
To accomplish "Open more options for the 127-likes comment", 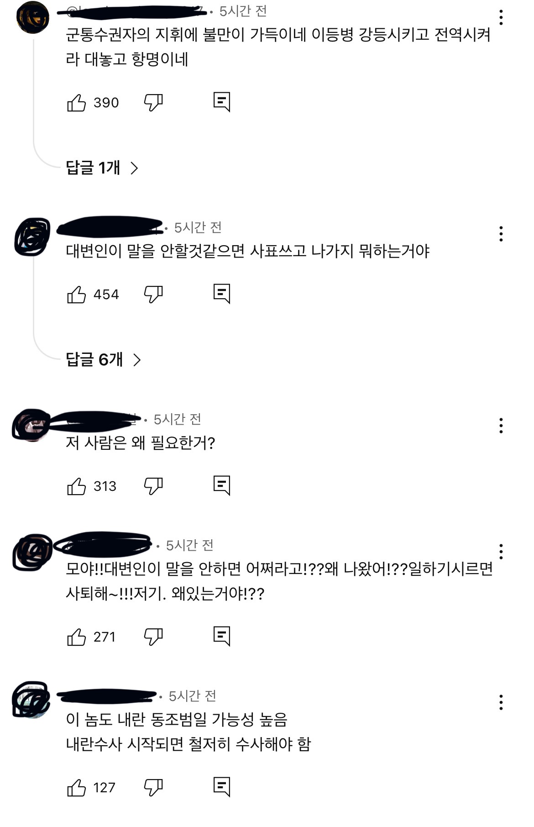I will pyautogui.click(x=501, y=702).
